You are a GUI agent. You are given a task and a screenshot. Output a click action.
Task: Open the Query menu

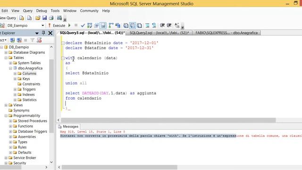27,11
